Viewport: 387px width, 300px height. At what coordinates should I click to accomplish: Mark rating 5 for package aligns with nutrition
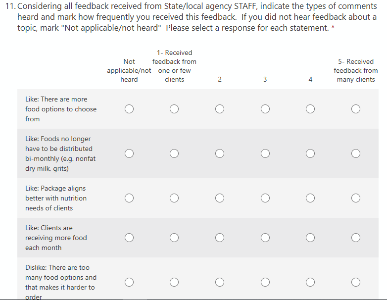(356, 198)
